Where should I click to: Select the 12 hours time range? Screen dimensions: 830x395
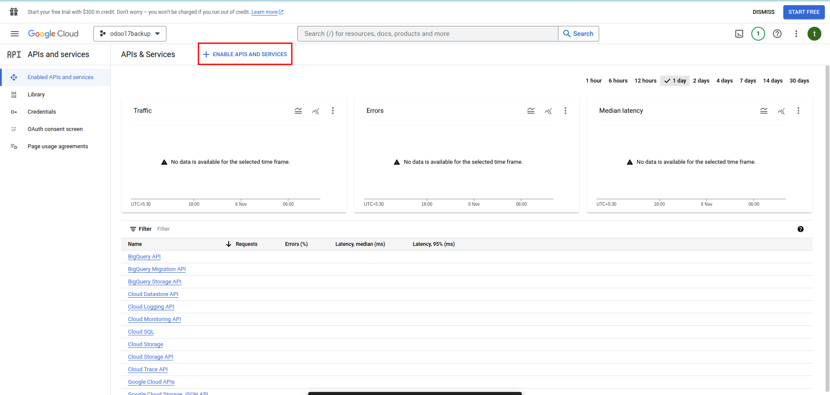pos(645,81)
